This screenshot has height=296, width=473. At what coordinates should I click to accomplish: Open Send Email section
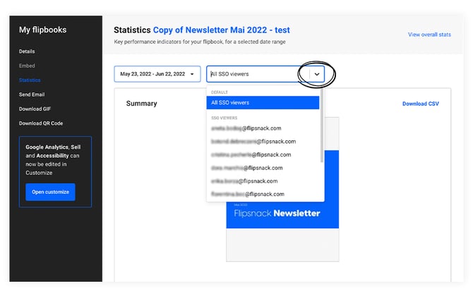[x=32, y=94]
